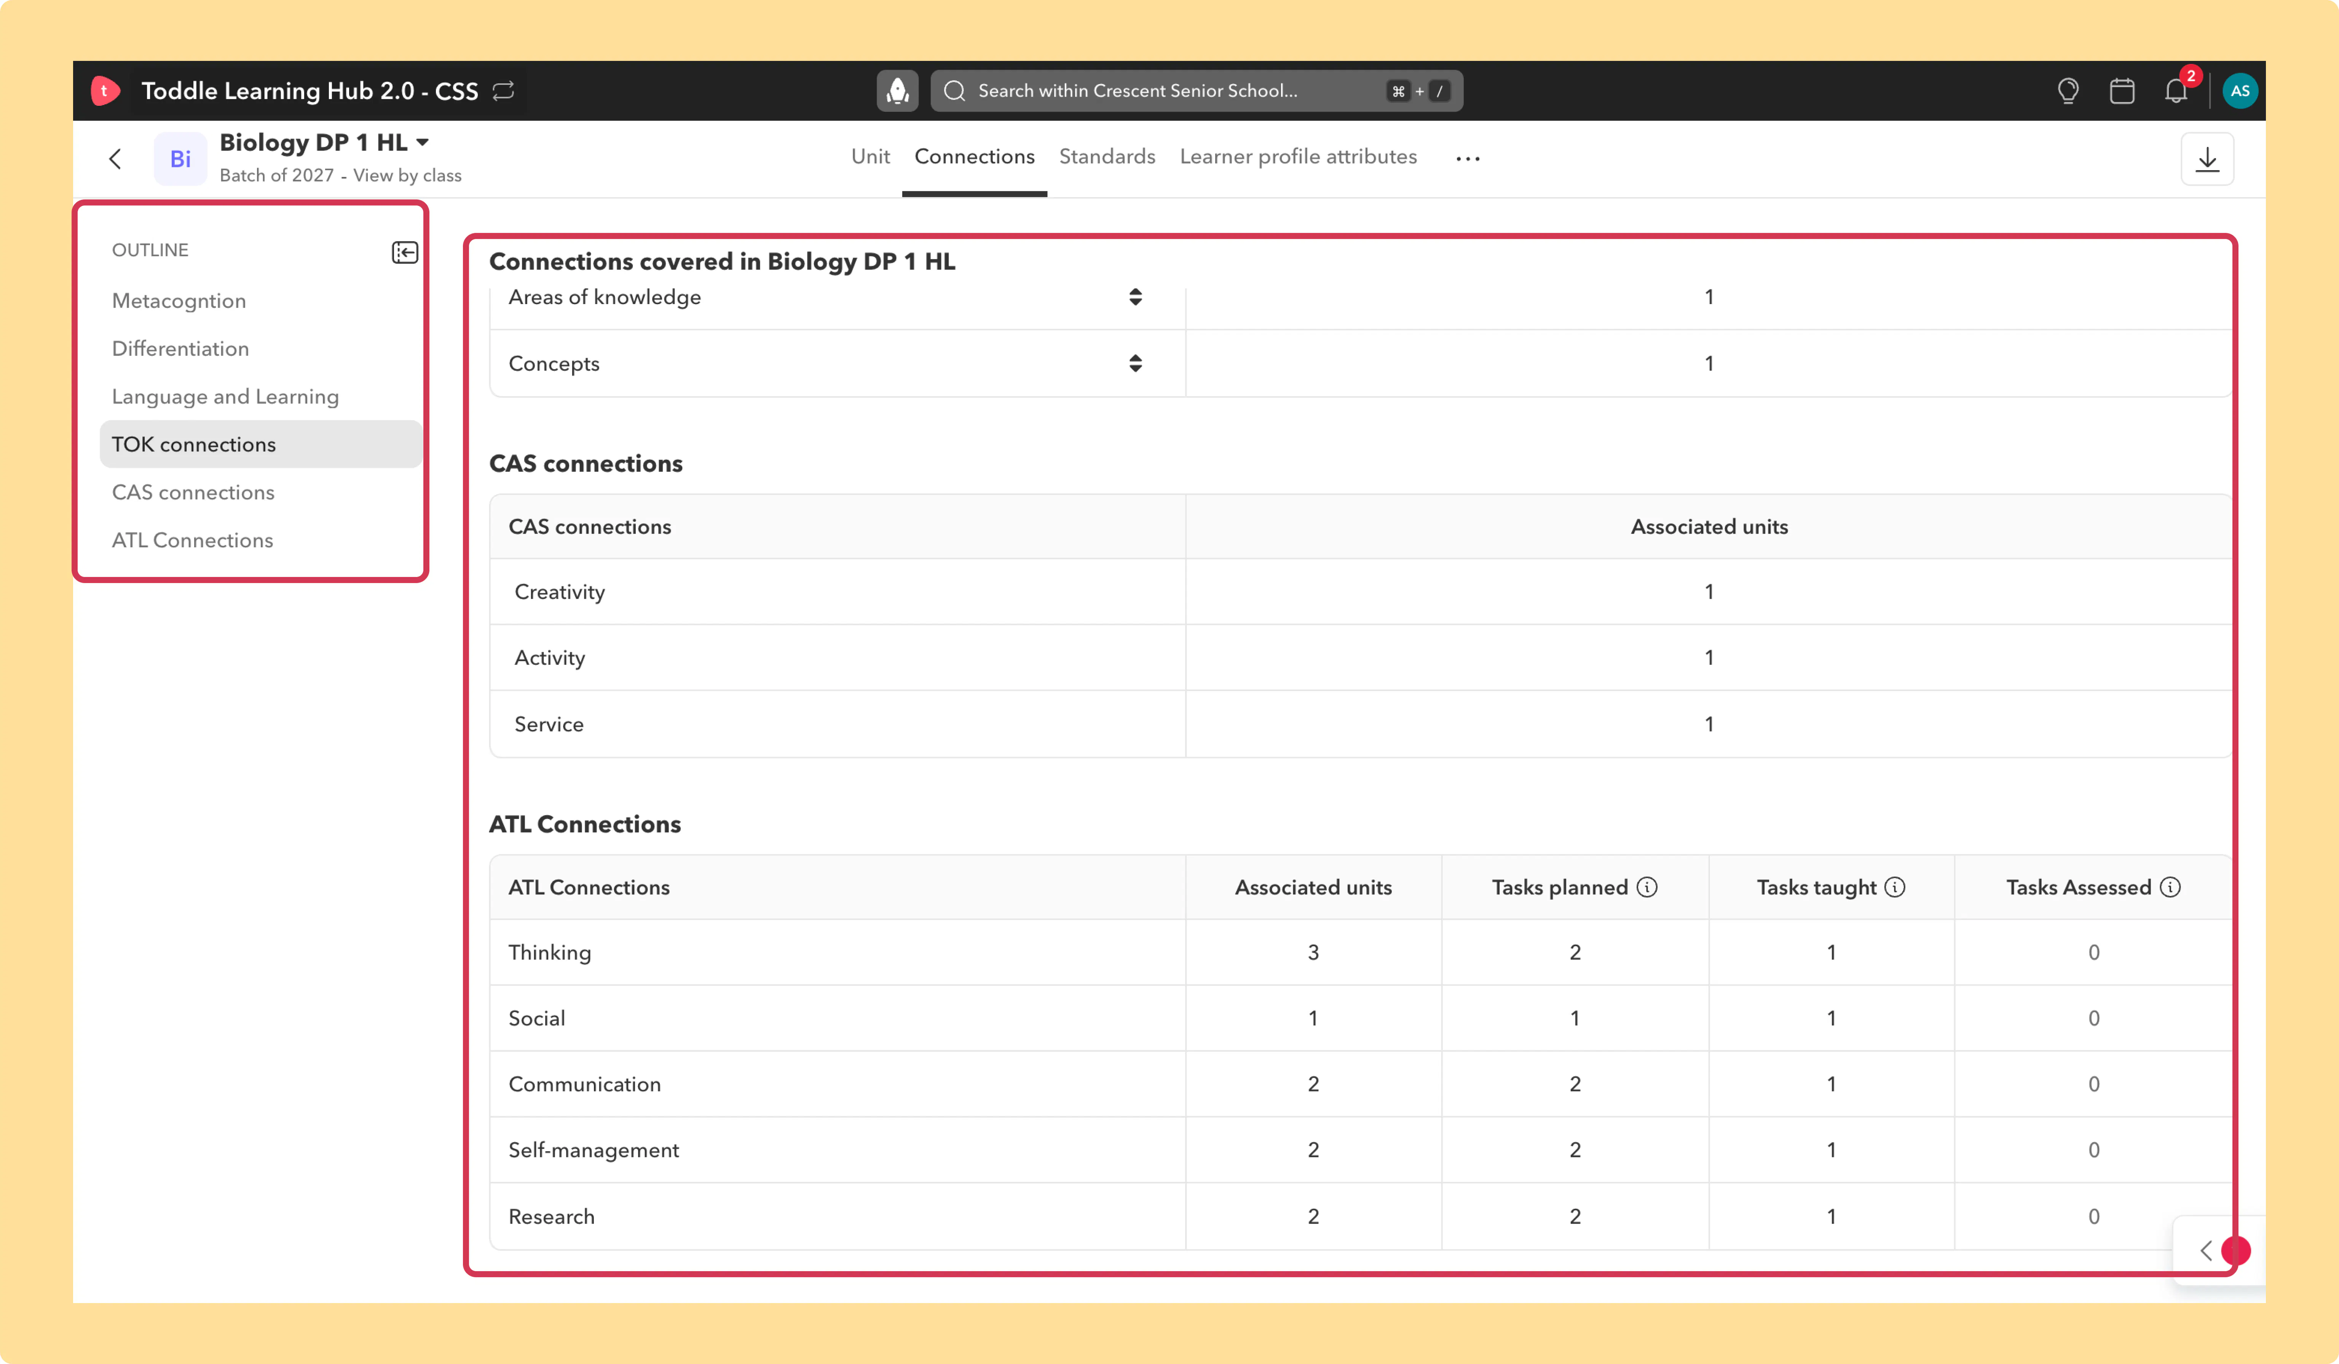Switch to the Learner profile attributes tab
This screenshot has width=2339, height=1364.
(x=1297, y=157)
